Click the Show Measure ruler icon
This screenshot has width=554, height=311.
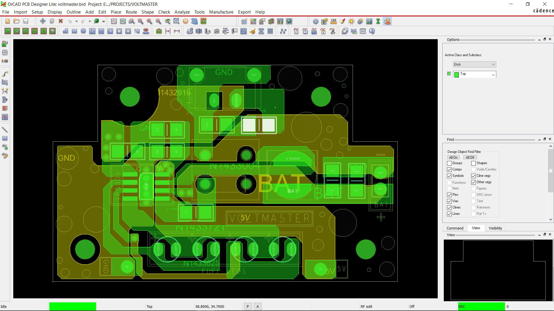pos(334,21)
